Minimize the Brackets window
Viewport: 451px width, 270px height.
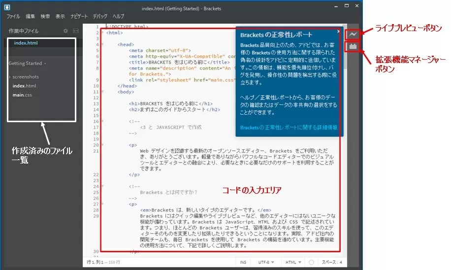336,6
